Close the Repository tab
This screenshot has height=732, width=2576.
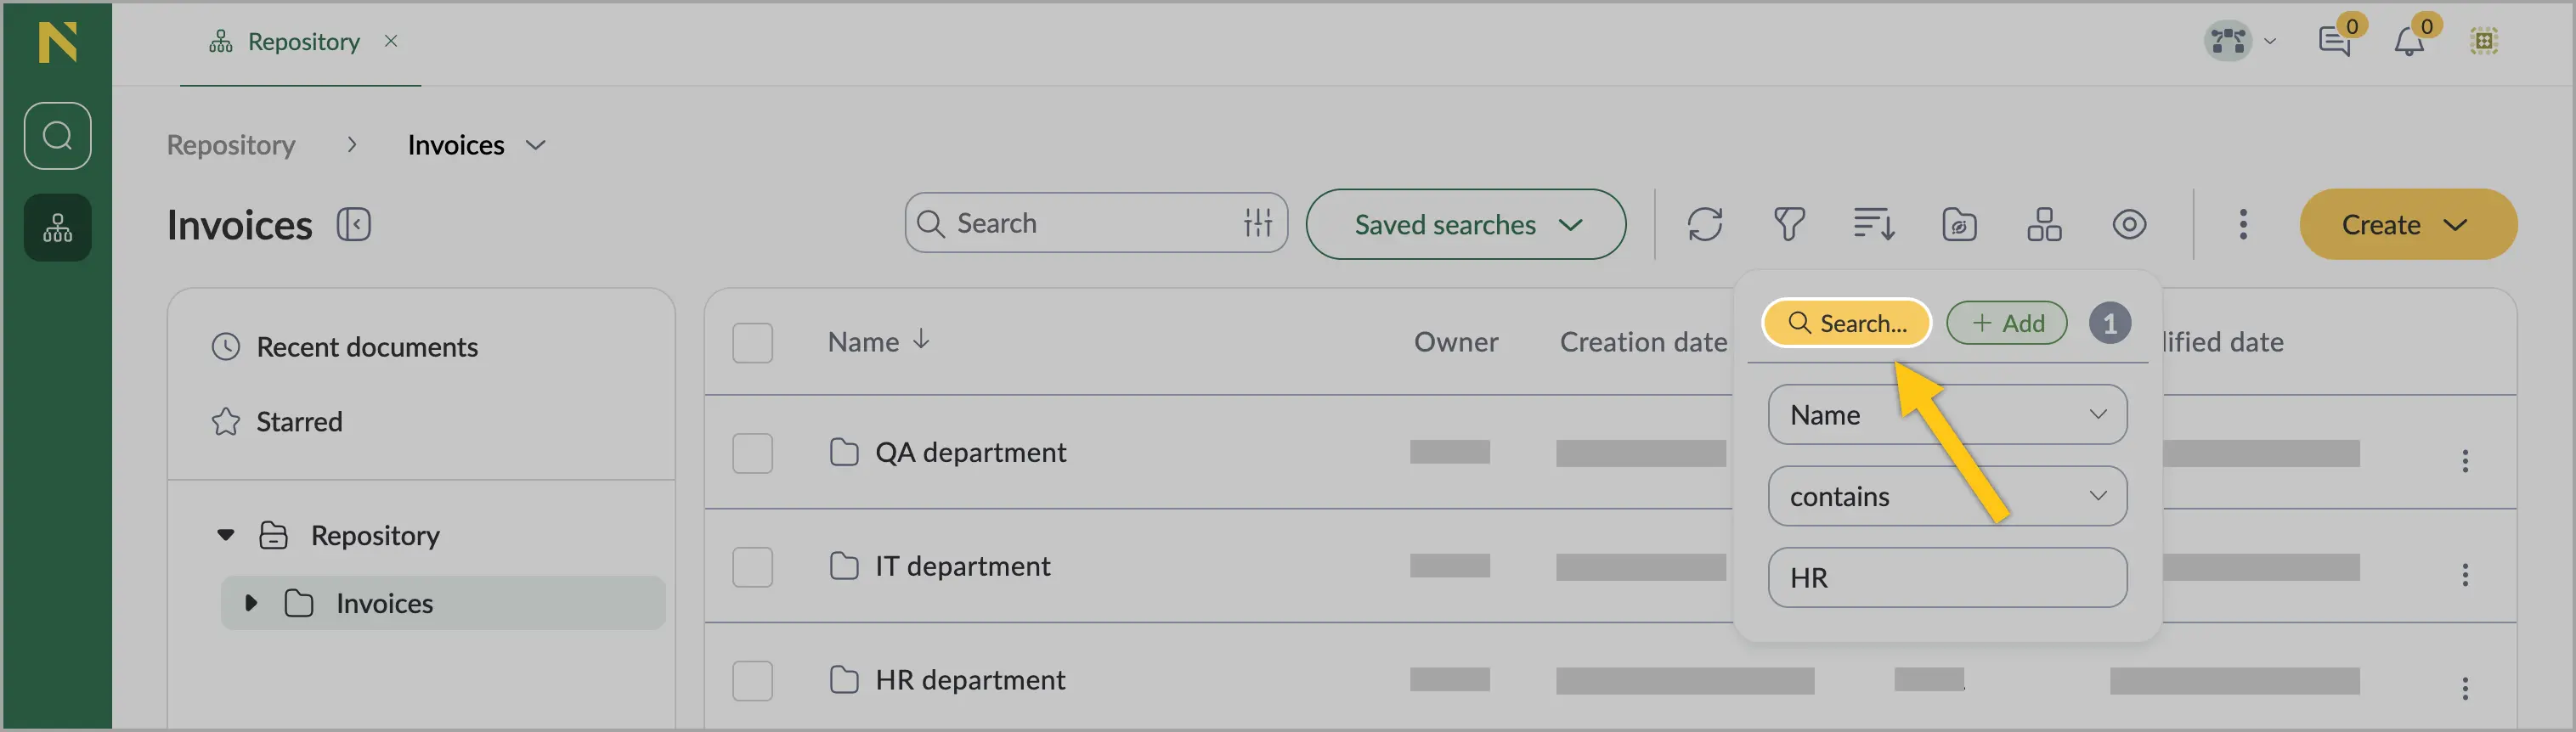(x=391, y=41)
